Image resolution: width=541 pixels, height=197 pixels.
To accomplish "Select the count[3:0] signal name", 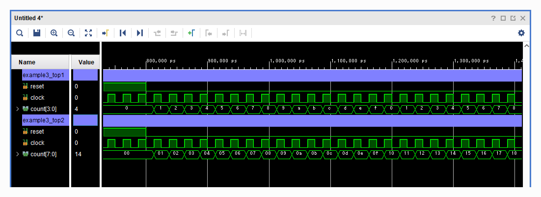I will 44,109.
